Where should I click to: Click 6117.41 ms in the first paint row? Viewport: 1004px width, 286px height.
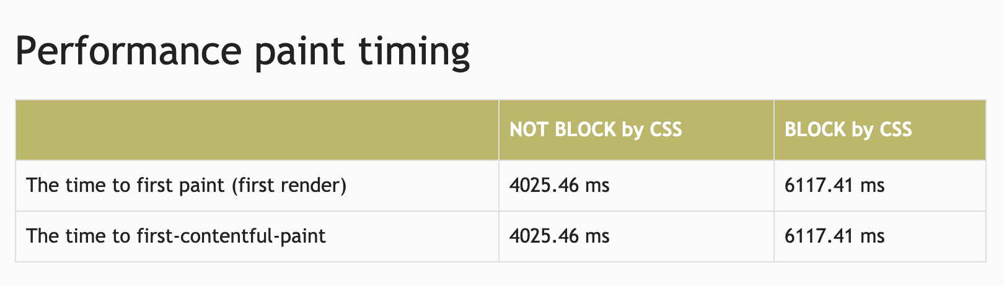point(835,185)
